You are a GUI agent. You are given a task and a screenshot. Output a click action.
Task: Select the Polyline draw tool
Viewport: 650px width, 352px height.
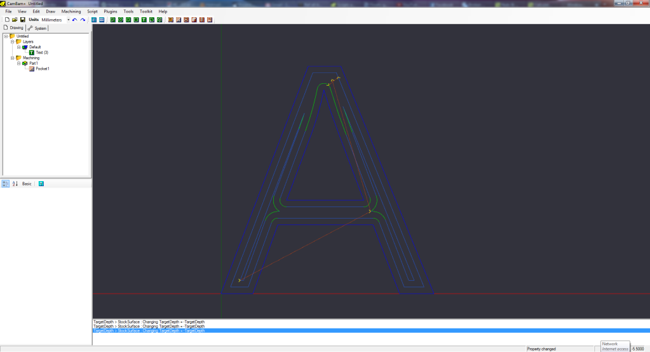click(112, 20)
